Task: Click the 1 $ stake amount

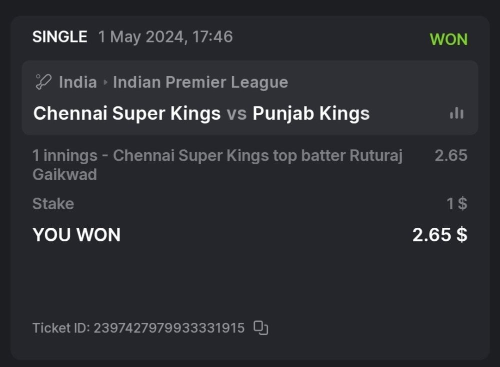Action: 456,204
